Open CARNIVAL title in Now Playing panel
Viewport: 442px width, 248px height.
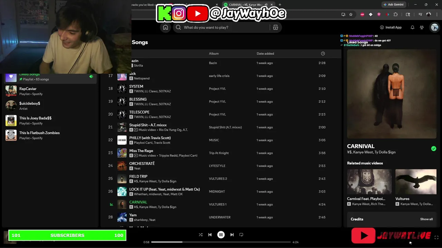[x=361, y=146]
